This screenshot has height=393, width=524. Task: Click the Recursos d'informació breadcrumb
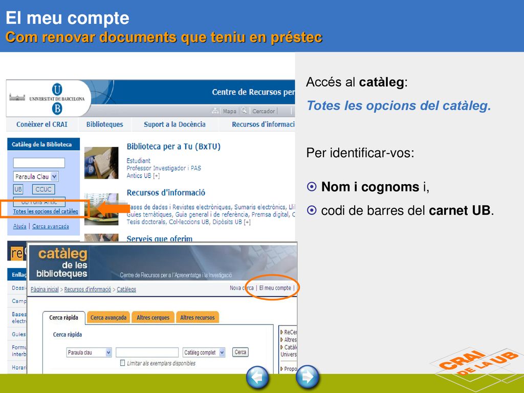coord(88,290)
